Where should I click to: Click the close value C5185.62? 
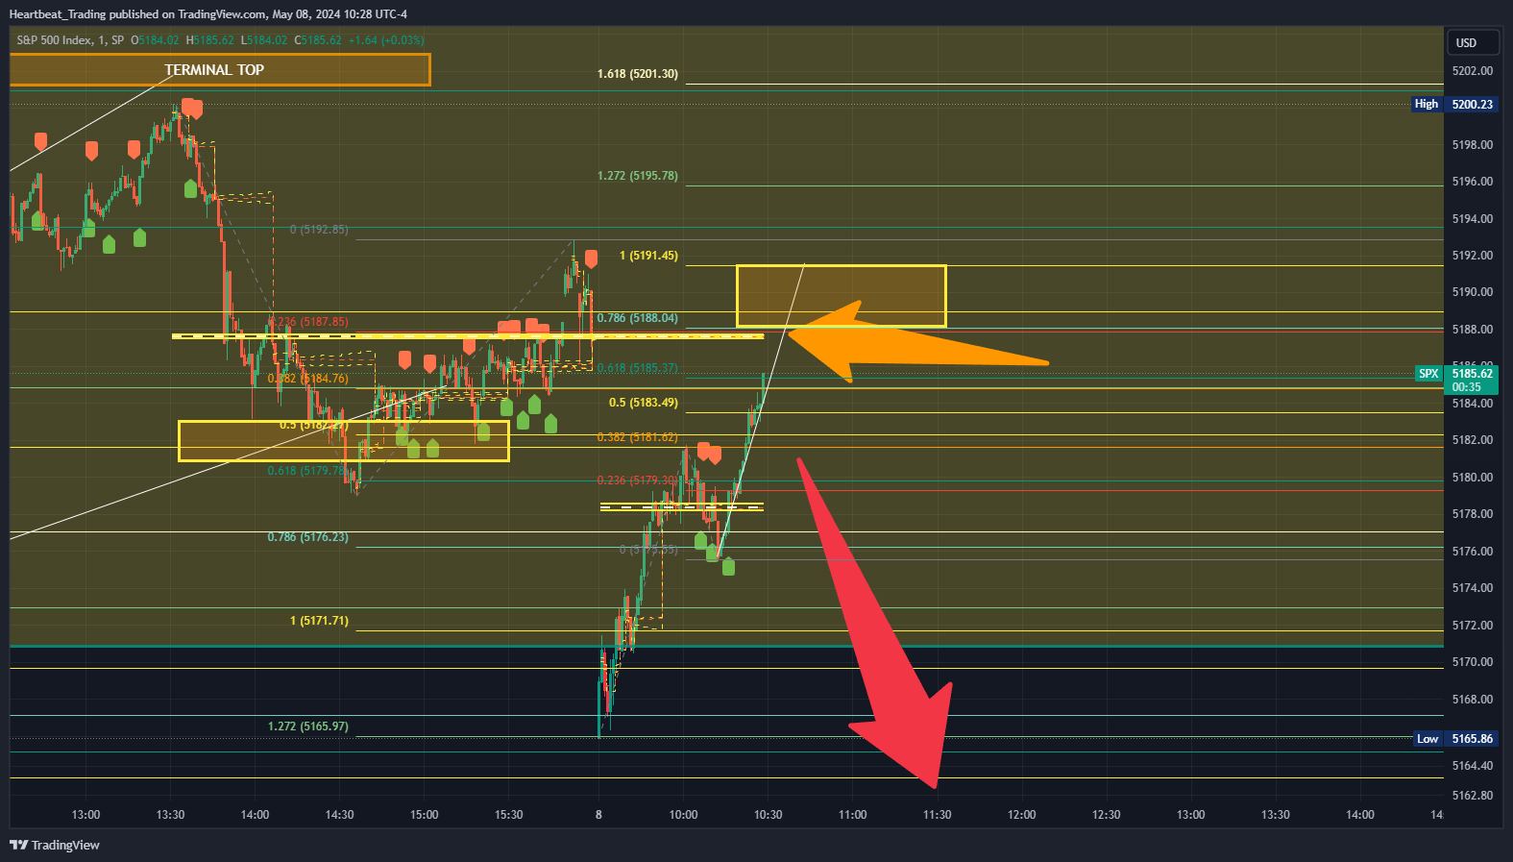coord(318,40)
